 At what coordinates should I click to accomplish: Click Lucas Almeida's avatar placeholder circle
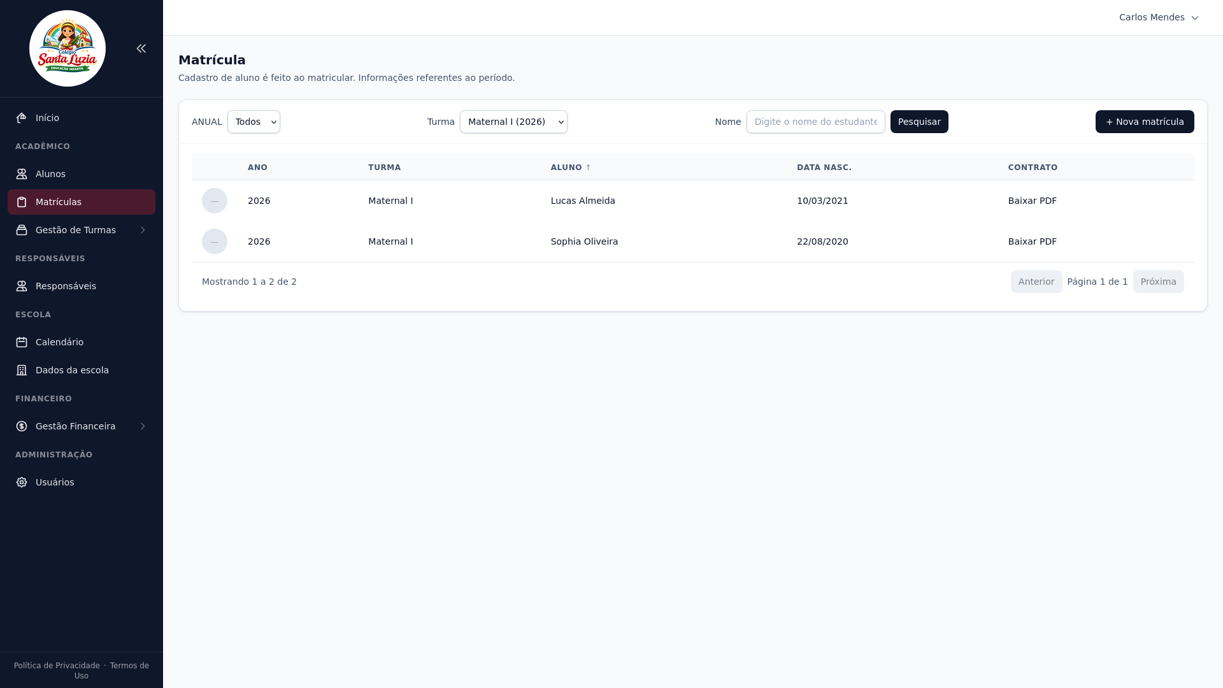click(x=215, y=201)
